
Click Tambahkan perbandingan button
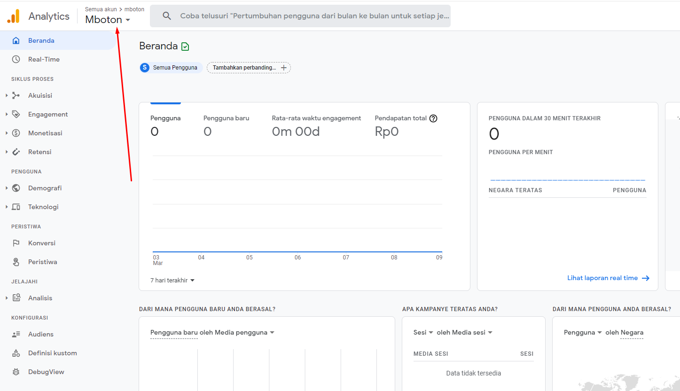(x=249, y=68)
